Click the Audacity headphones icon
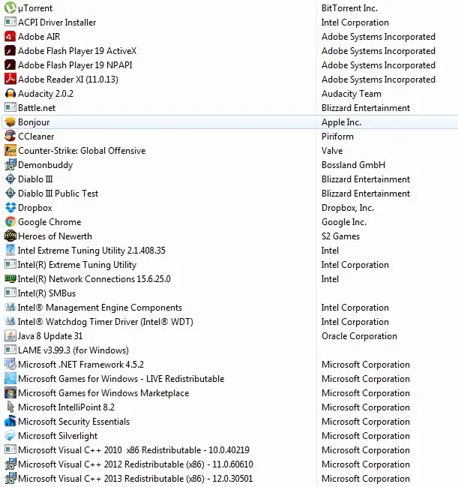Screen dimensions: 458x487 [10, 94]
